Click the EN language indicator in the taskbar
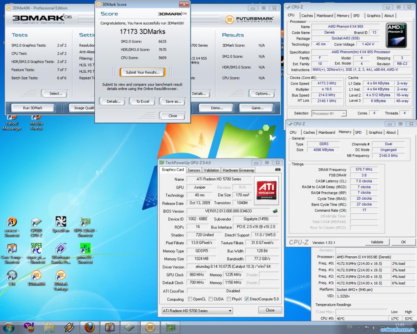 (x=350, y=327)
